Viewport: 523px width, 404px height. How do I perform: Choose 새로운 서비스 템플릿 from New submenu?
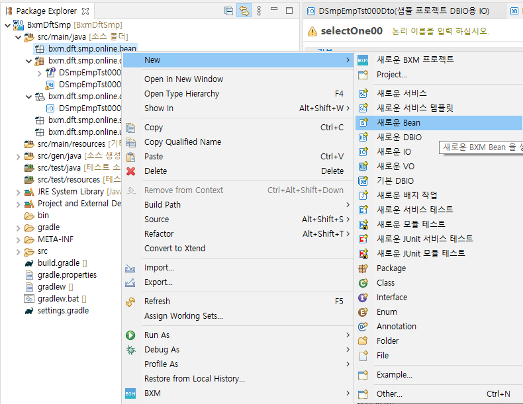pyautogui.click(x=414, y=108)
